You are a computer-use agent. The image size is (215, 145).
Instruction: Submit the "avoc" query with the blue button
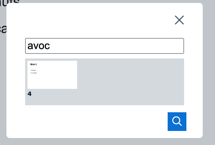(177, 122)
